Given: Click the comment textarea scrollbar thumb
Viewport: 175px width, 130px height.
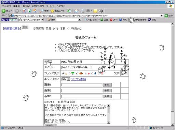Looking at the screenshot, I should coord(109,110).
